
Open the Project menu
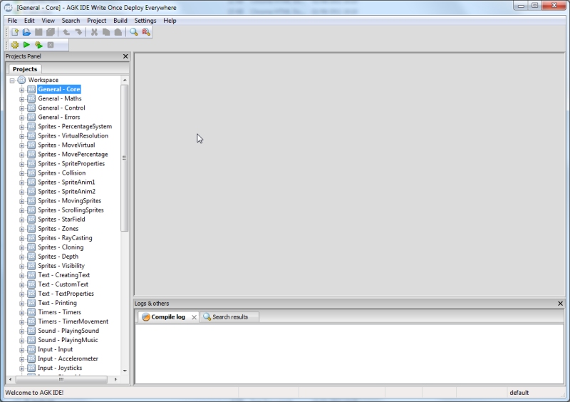tap(96, 21)
